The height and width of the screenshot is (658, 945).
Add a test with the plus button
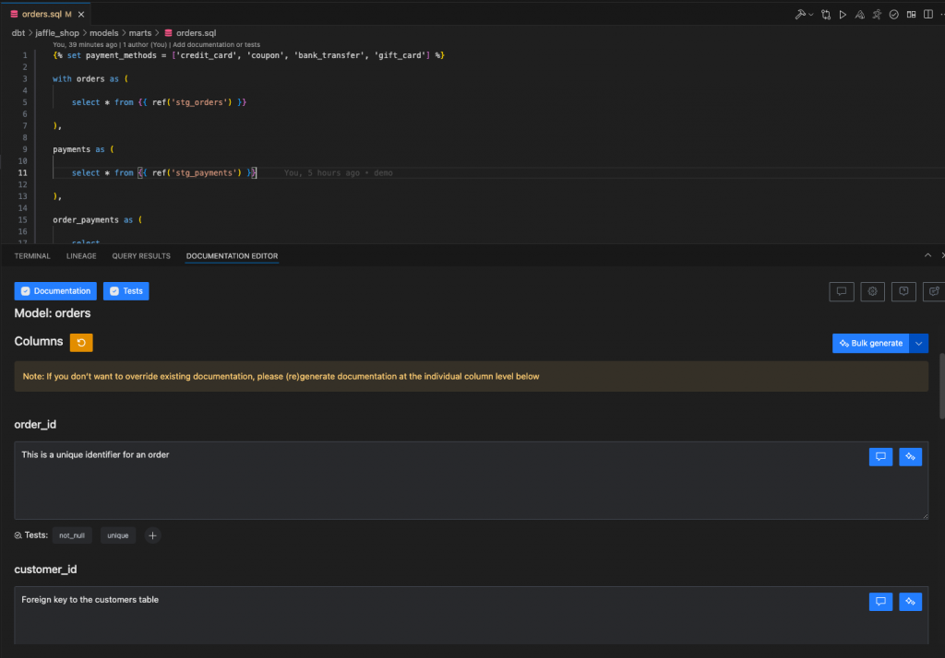point(152,535)
